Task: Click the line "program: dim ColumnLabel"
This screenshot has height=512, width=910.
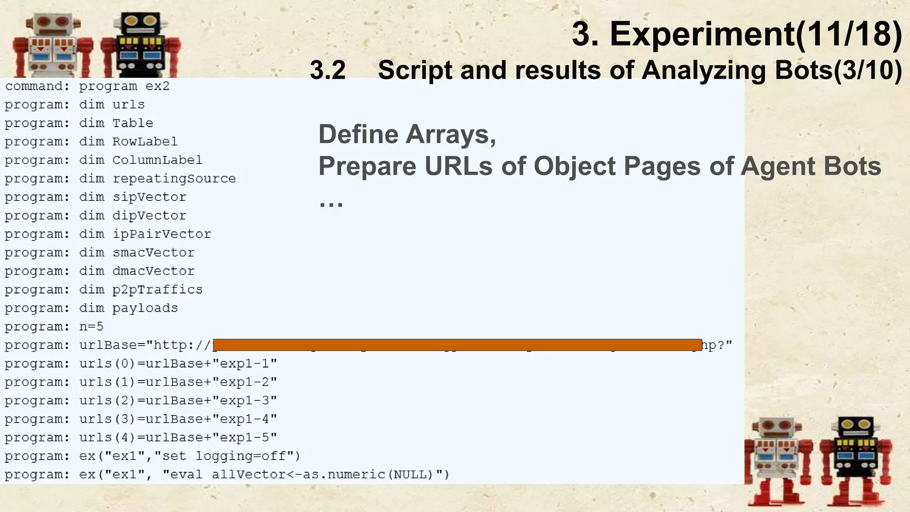Action: (x=104, y=160)
